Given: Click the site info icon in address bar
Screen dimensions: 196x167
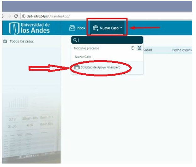Looking at the screenshot, I should click(24, 16).
